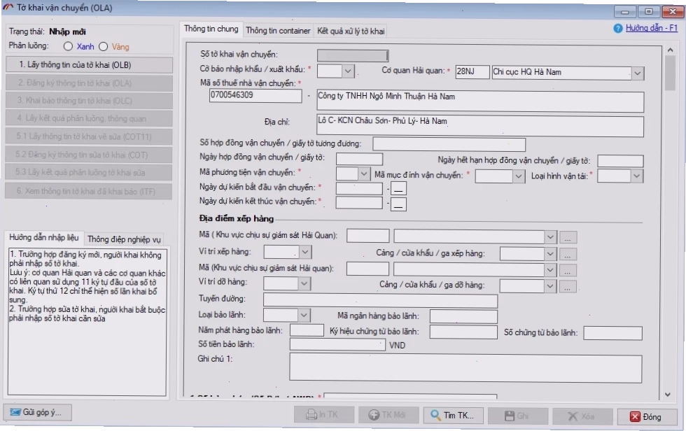Open the Hướng dẫn nhập liệu tab
This screenshot has height=431, width=686.
43,237
